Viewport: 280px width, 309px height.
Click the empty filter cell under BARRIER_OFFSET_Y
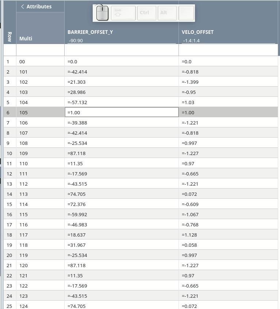click(x=122, y=50)
